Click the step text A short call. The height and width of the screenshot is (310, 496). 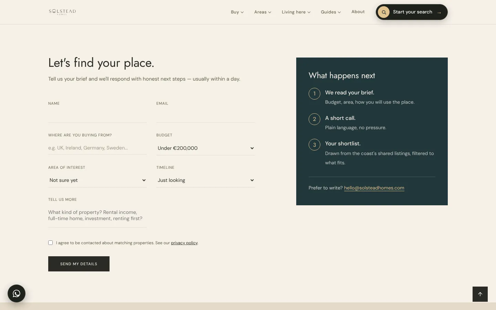340,118
